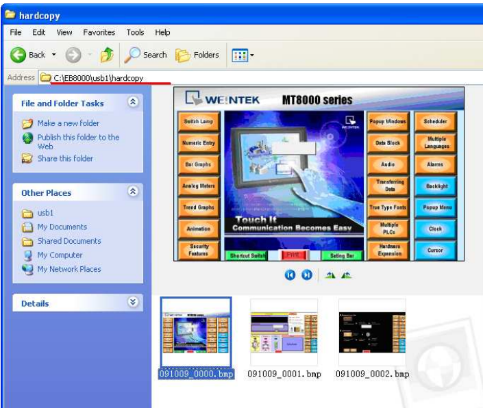
Task: Click the 091009_0001.bmp file name
Action: 284,374
